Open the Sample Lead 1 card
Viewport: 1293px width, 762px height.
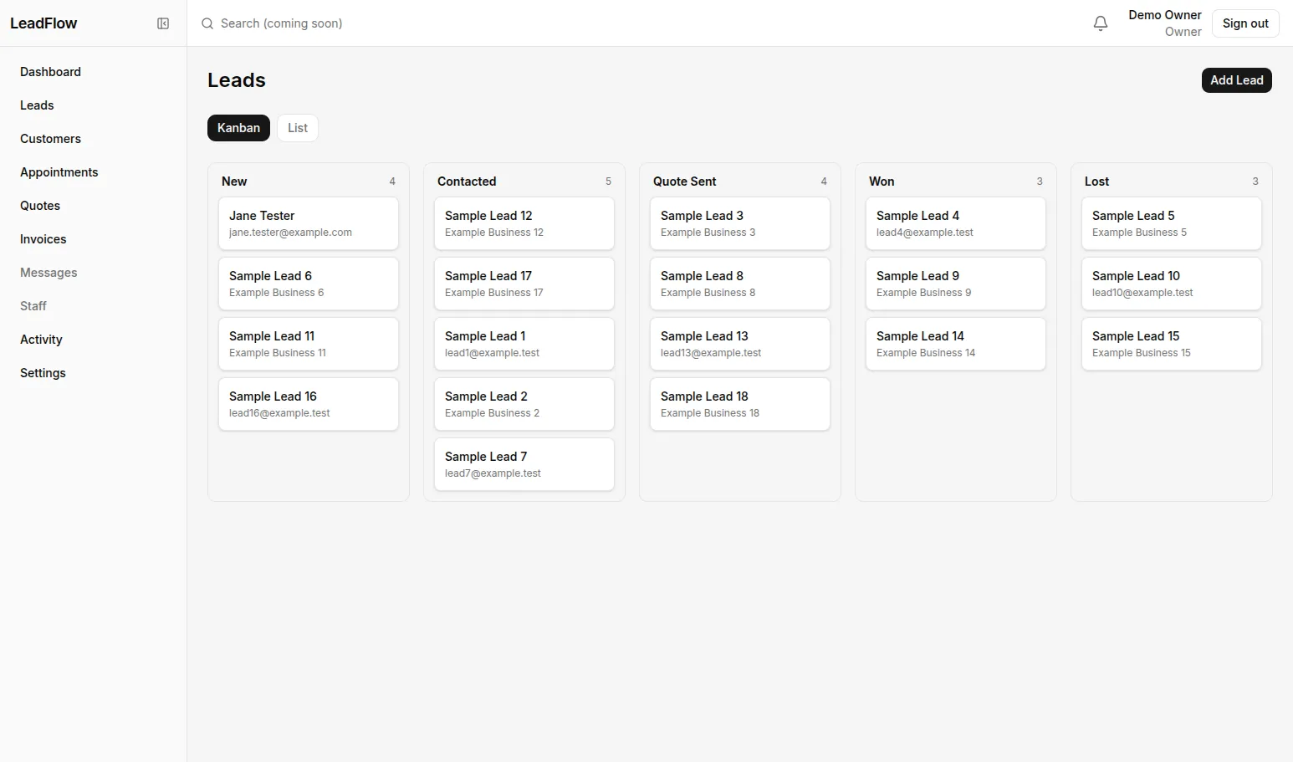524,344
